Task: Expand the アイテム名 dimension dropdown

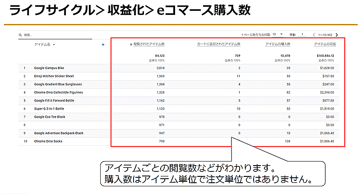Action: 55,45
